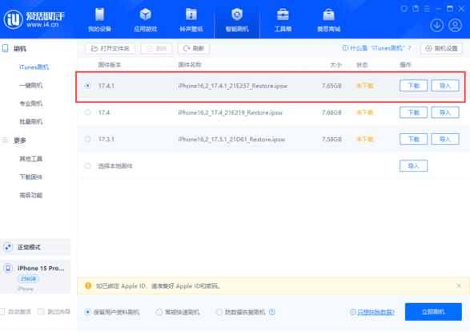This screenshot has height=332, width=470.
Task: Open the 爱思商城 store
Action: [x=329, y=20]
